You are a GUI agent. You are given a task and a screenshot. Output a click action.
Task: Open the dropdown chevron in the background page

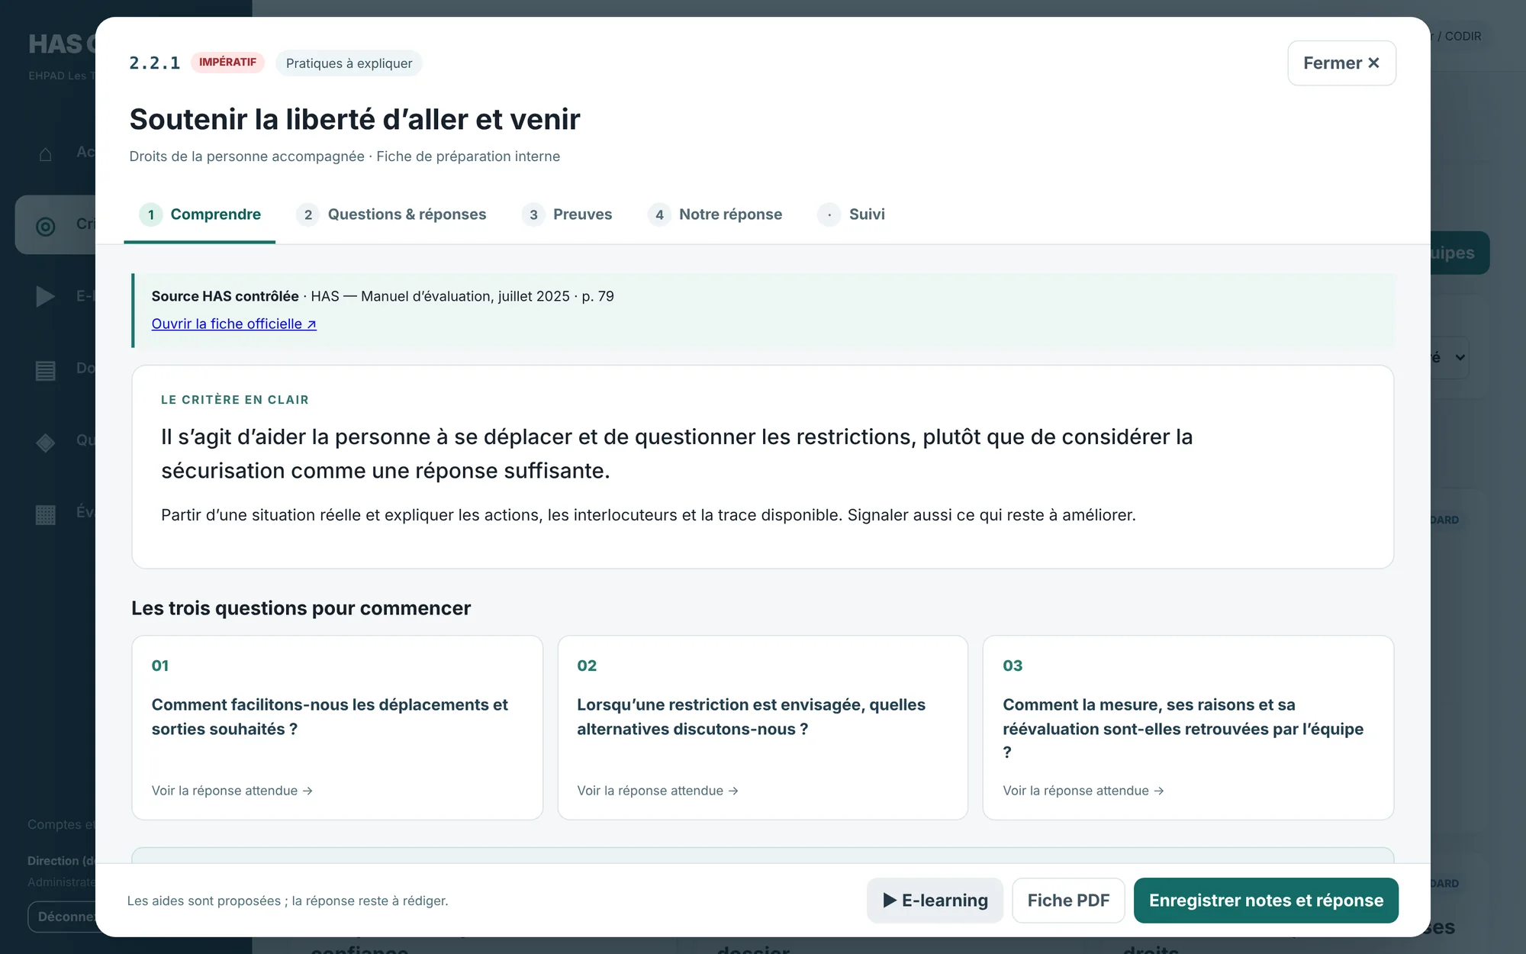(x=1460, y=357)
